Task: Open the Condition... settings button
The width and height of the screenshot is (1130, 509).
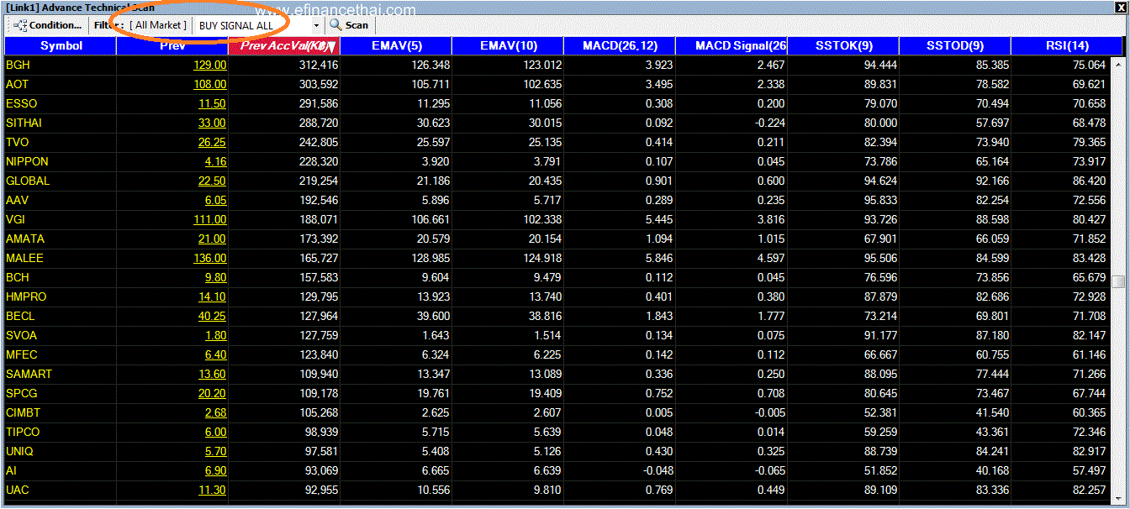Action: (x=48, y=25)
